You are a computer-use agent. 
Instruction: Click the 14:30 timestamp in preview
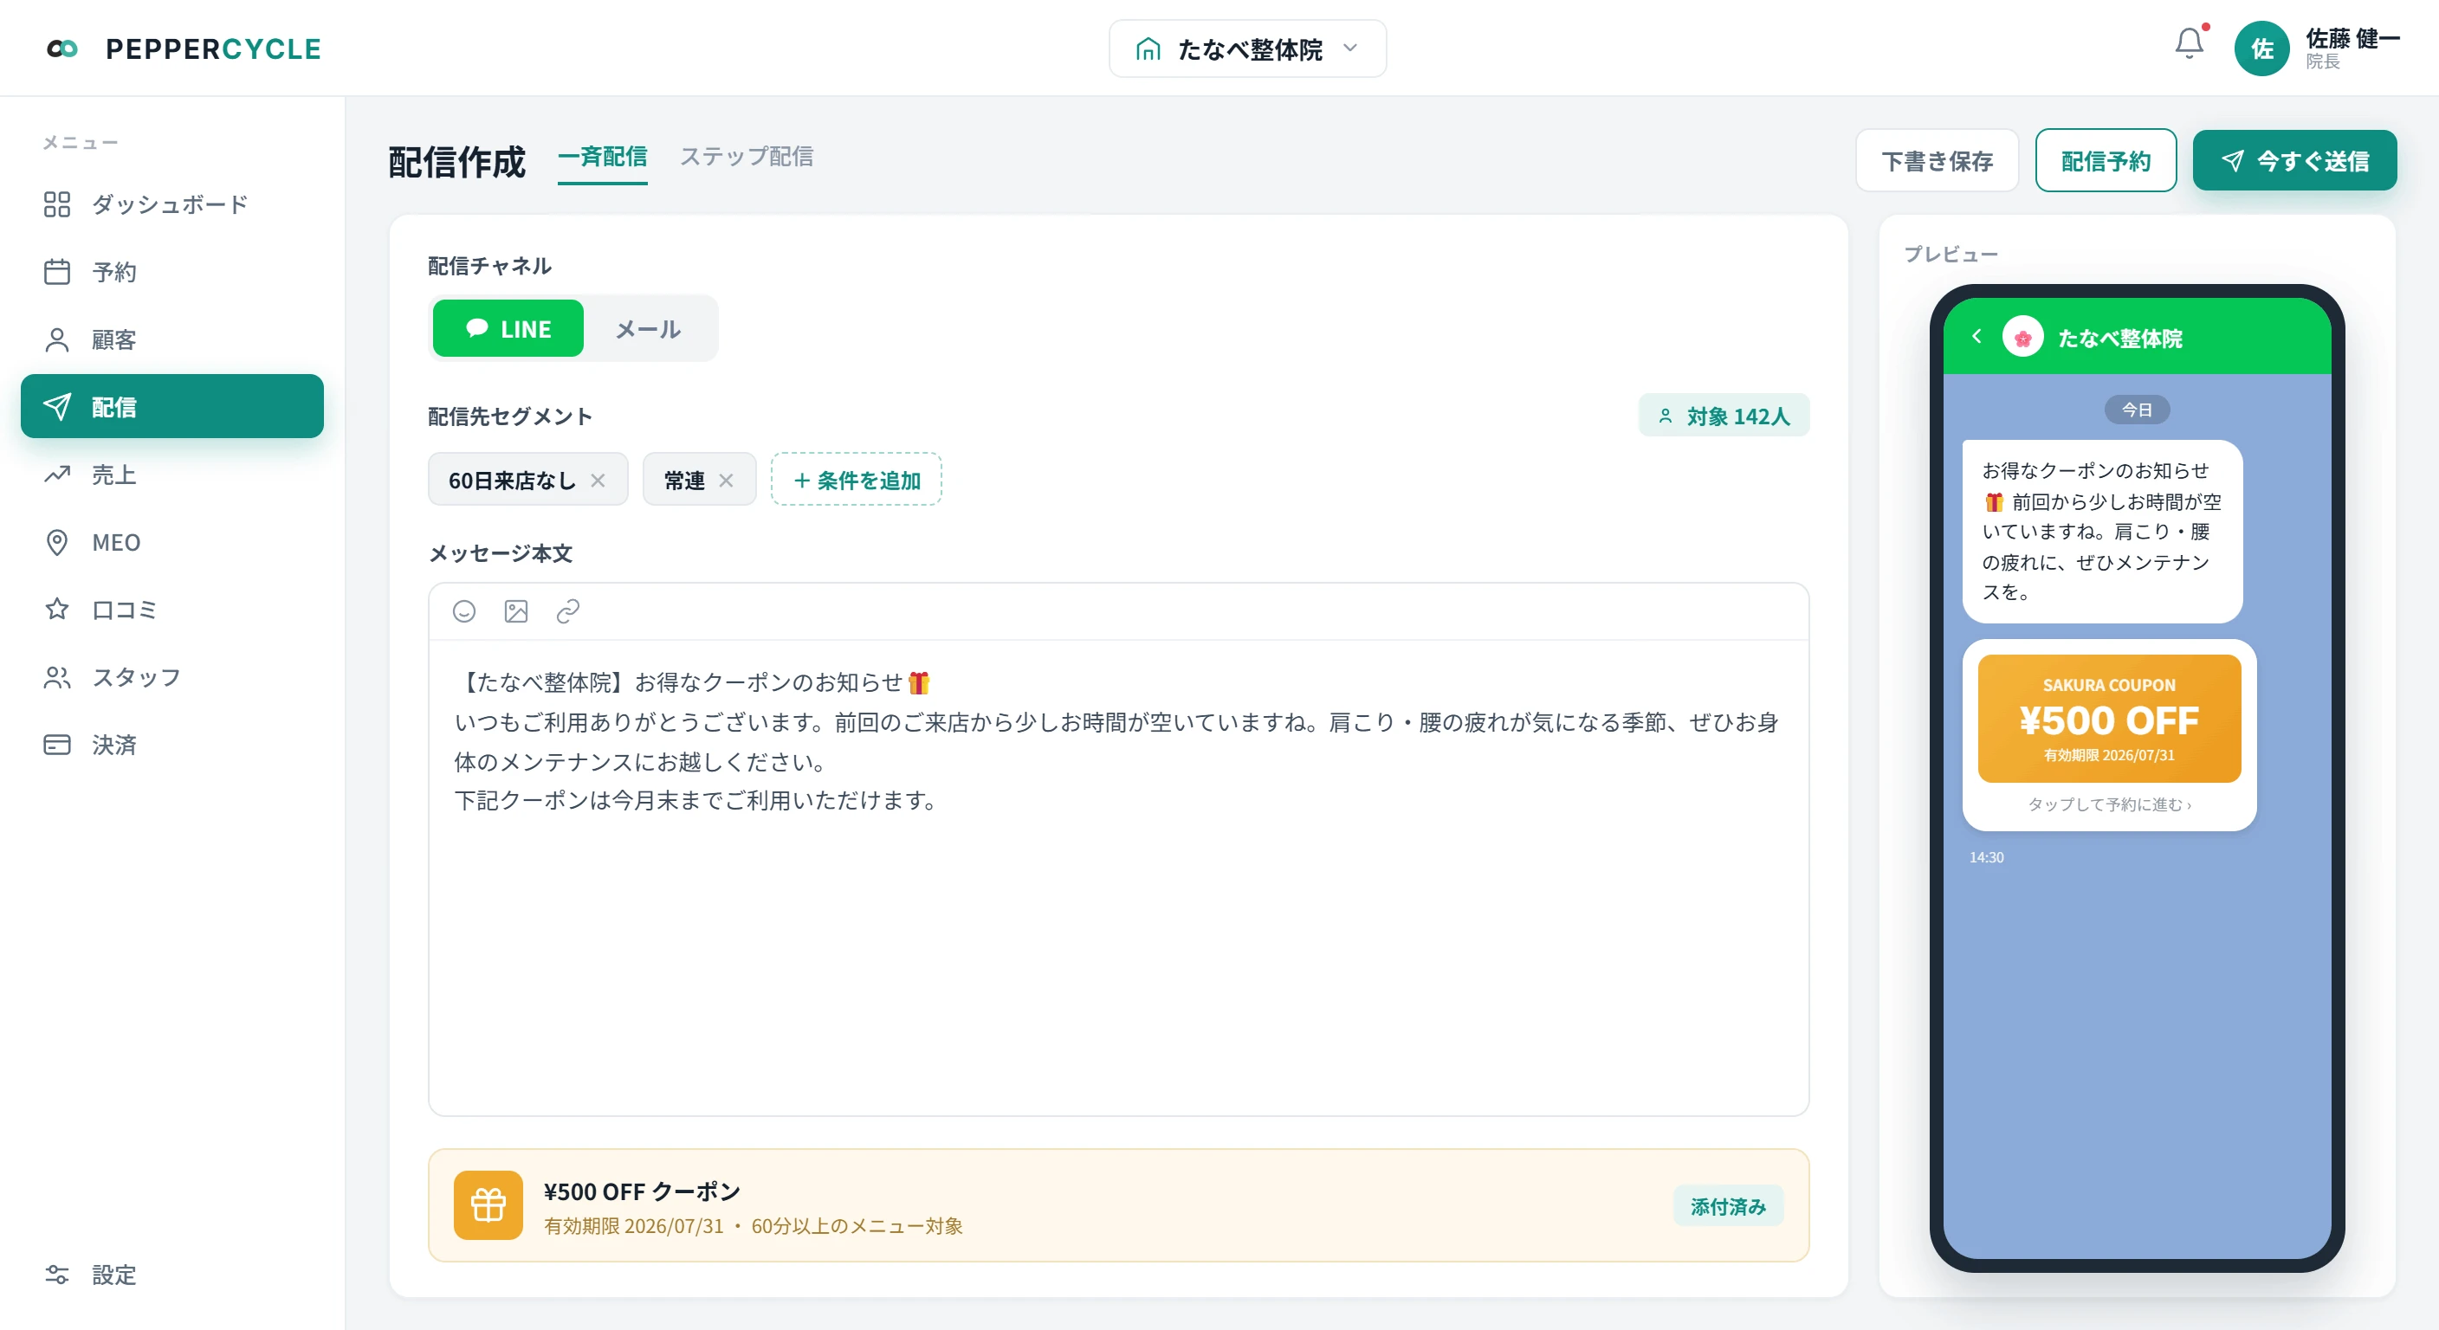1985,857
